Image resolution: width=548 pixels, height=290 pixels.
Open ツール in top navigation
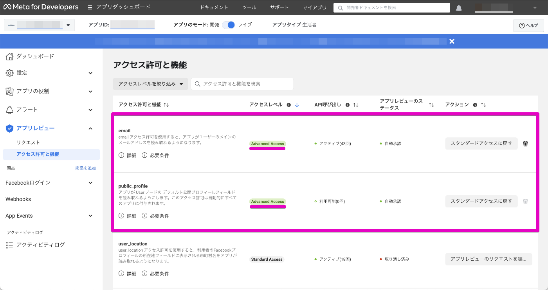point(249,7)
